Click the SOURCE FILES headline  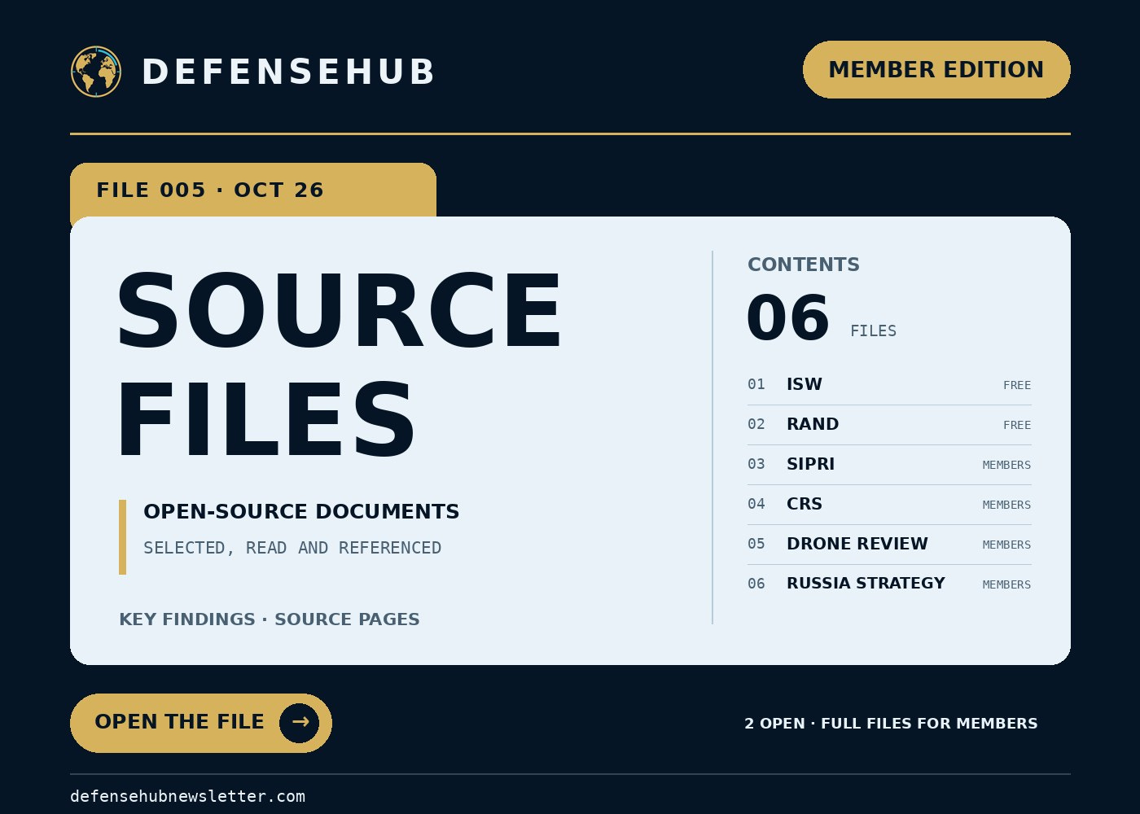[339, 365]
